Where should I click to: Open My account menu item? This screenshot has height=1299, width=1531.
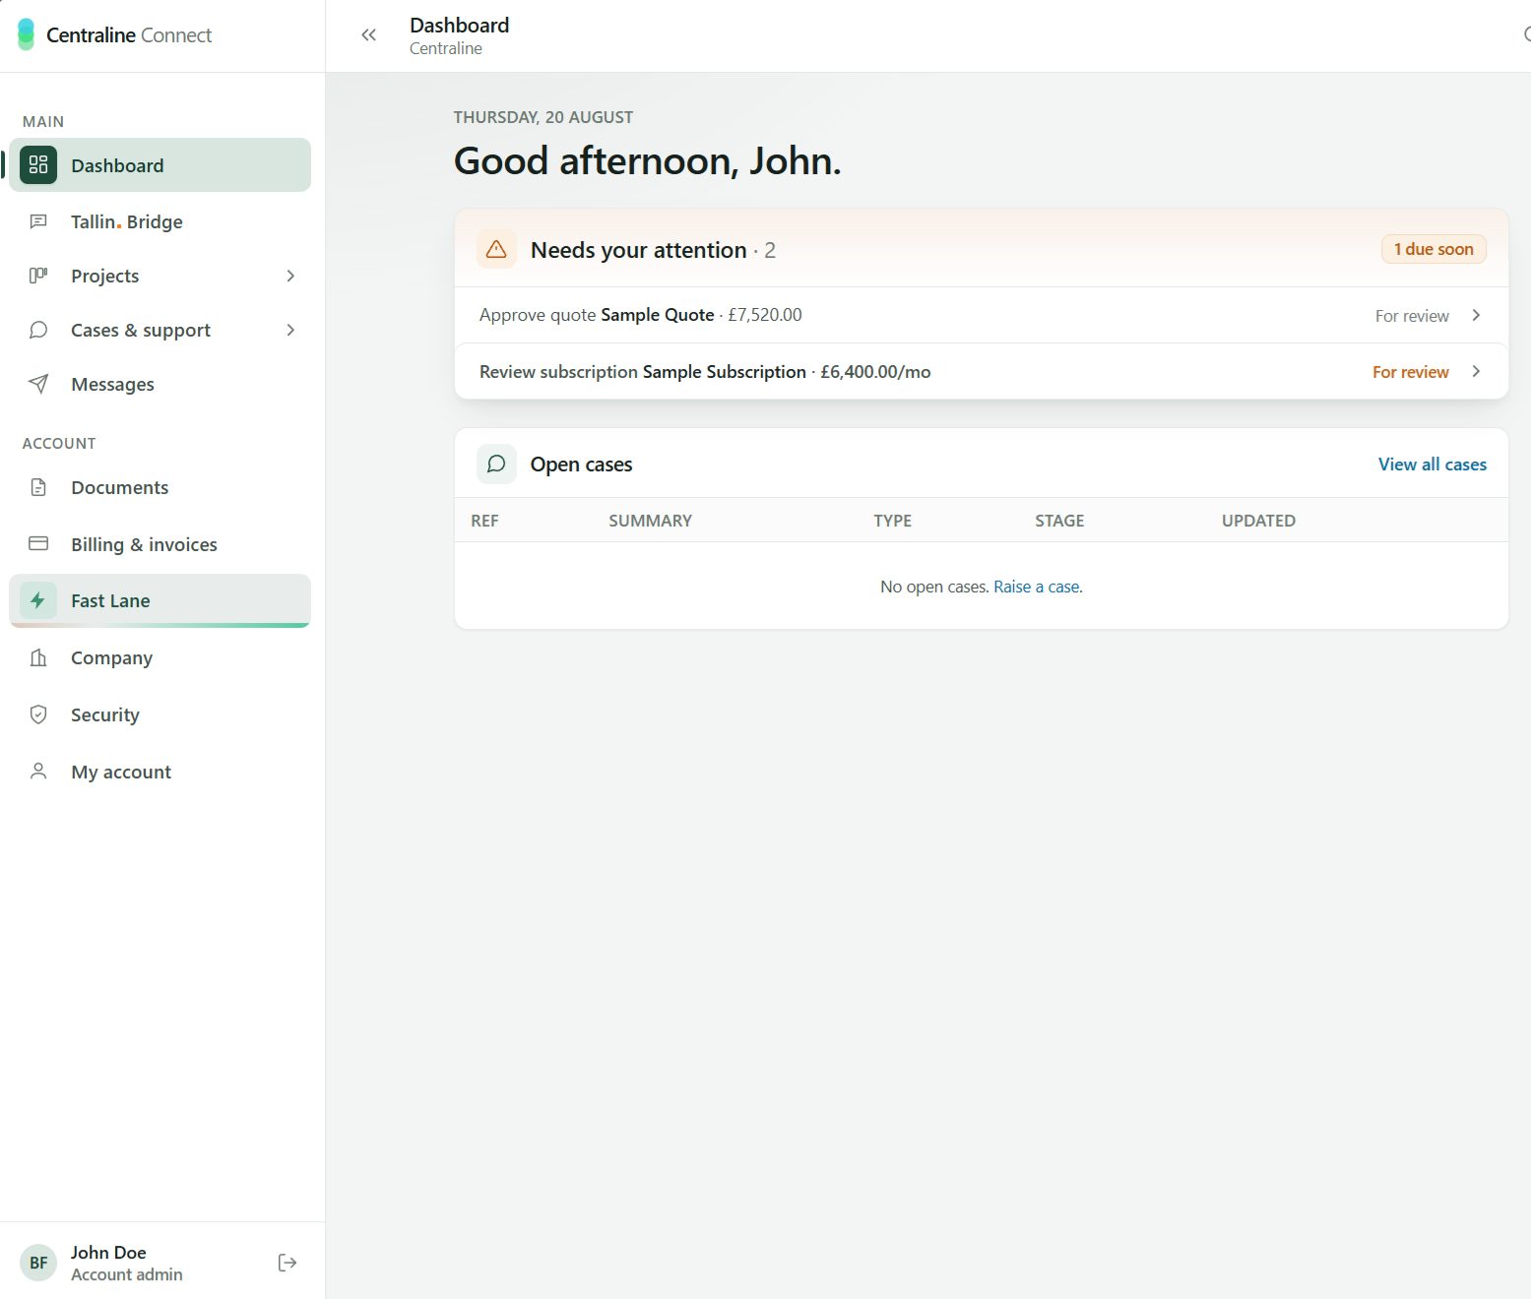click(x=159, y=772)
